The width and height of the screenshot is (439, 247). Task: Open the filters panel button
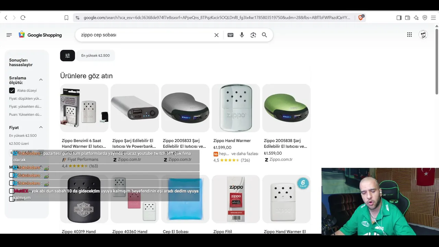coord(68,56)
